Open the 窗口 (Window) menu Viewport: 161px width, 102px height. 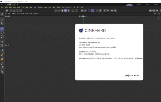(78, 7)
